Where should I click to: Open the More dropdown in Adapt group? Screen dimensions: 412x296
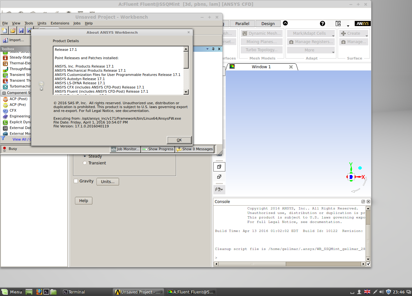pyautogui.click(x=311, y=50)
